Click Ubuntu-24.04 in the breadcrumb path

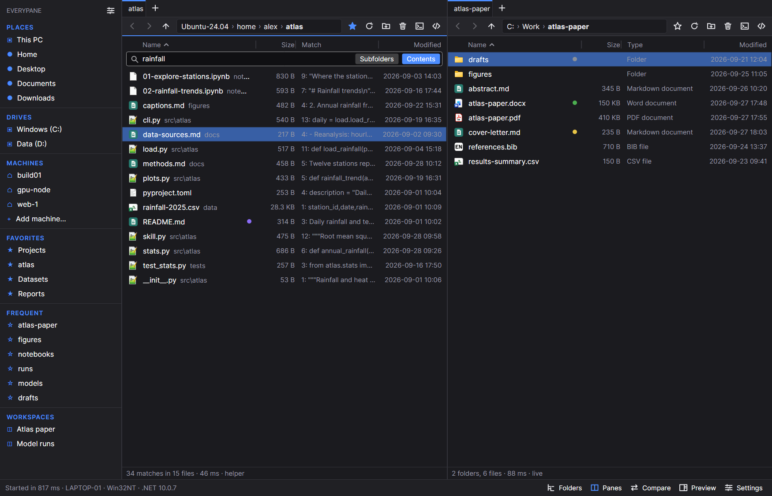point(205,26)
